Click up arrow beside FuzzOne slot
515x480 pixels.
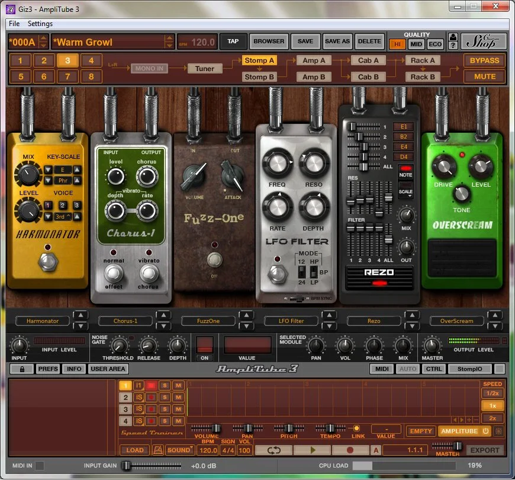coord(246,315)
